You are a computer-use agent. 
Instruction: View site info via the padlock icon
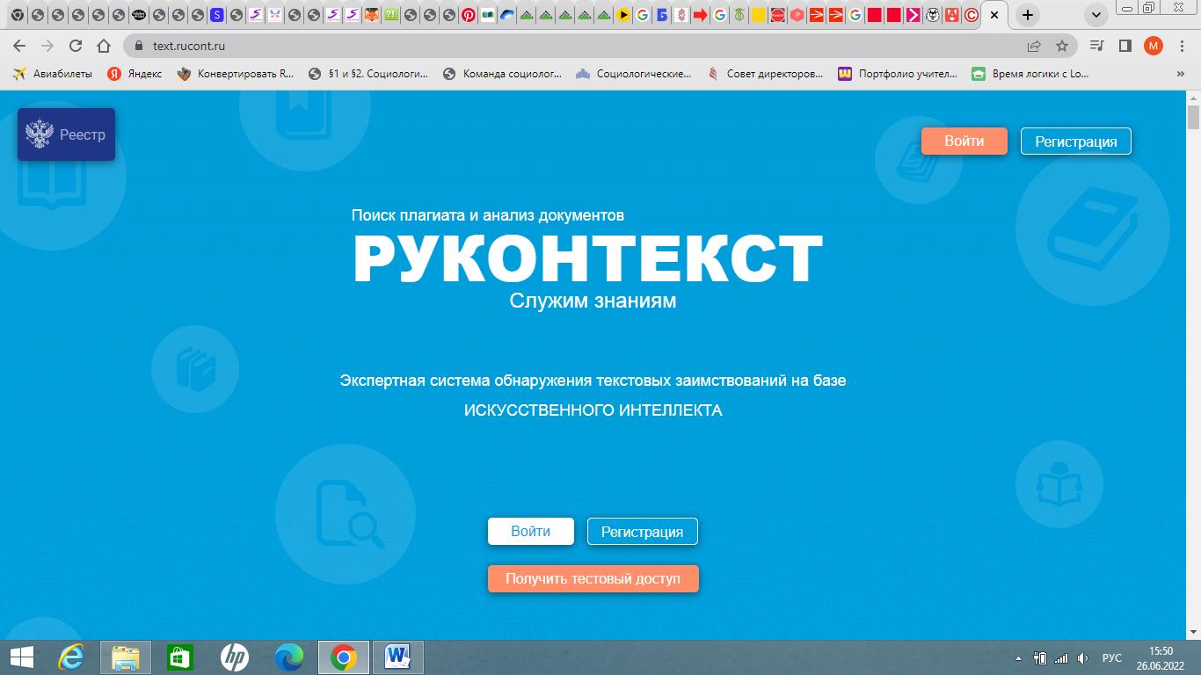(x=139, y=46)
